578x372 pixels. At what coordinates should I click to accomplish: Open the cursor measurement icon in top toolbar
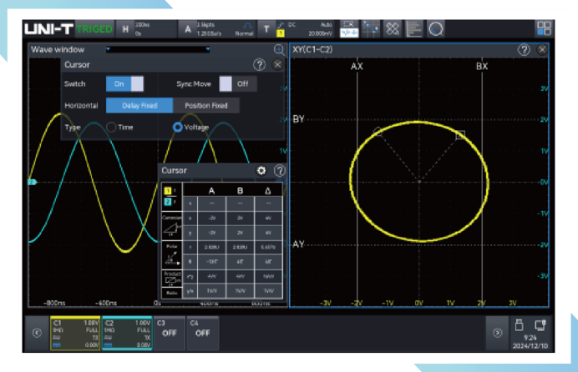[x=370, y=29]
